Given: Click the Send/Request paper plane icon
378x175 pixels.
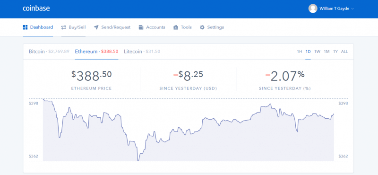Looking at the screenshot, I should [x=96, y=27].
